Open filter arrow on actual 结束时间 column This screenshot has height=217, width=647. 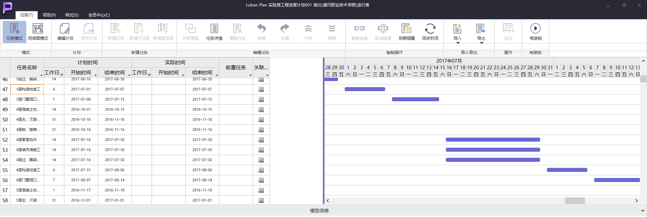217,75
